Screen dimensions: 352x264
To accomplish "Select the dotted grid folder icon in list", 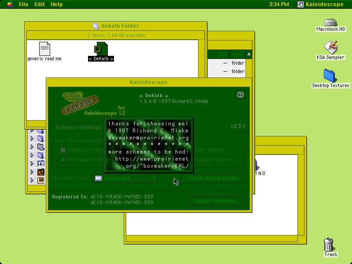I will 40,147.
